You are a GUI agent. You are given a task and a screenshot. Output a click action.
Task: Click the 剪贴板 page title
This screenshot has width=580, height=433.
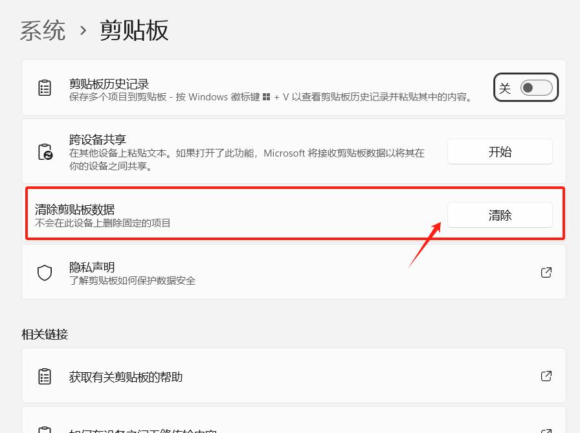click(134, 30)
